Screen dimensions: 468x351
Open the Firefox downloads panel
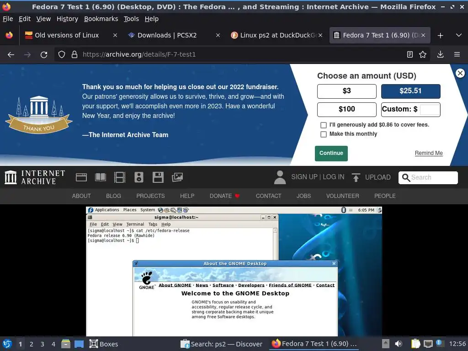440,54
